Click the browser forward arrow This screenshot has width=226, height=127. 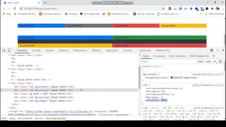click(x=9, y=8)
